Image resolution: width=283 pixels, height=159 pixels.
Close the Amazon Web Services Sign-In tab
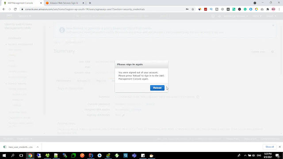click(83, 3)
